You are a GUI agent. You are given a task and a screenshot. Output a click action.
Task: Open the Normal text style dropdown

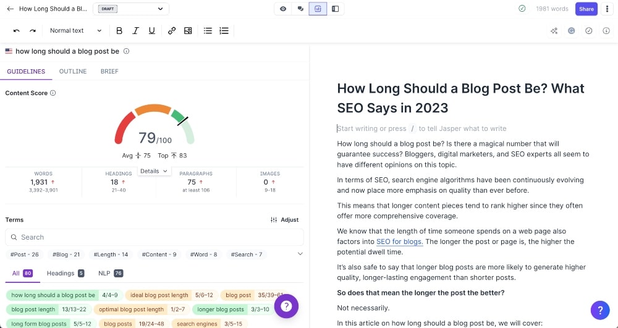tap(75, 31)
